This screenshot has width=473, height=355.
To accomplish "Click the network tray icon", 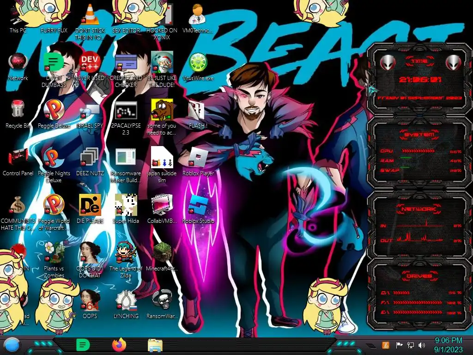I will click(411, 345).
